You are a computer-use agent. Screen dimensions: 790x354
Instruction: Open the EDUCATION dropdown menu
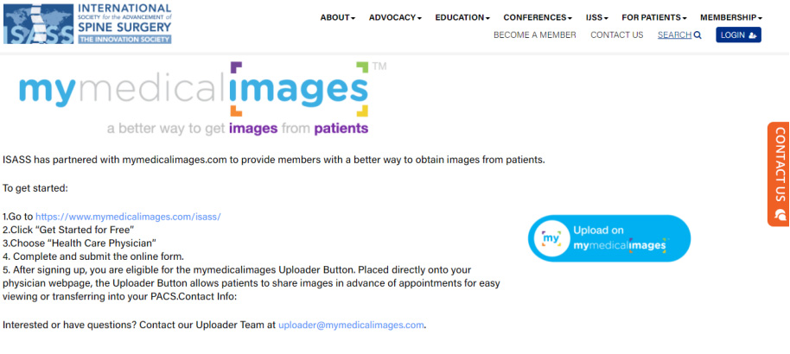pos(462,17)
